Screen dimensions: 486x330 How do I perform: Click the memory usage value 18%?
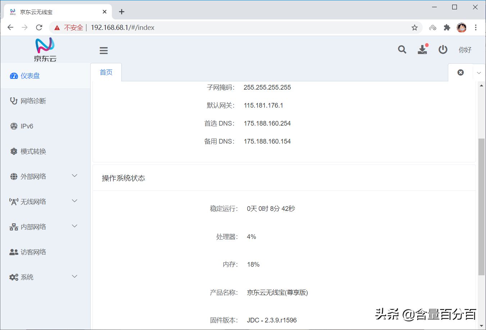(253, 265)
